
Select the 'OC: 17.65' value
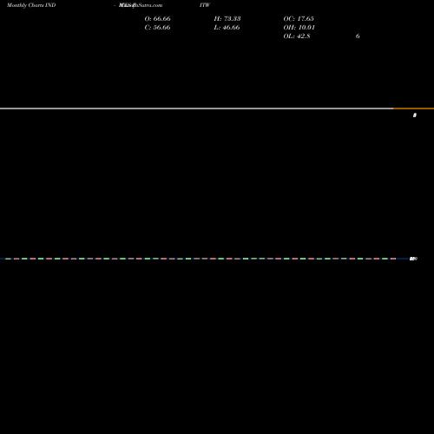299,18
